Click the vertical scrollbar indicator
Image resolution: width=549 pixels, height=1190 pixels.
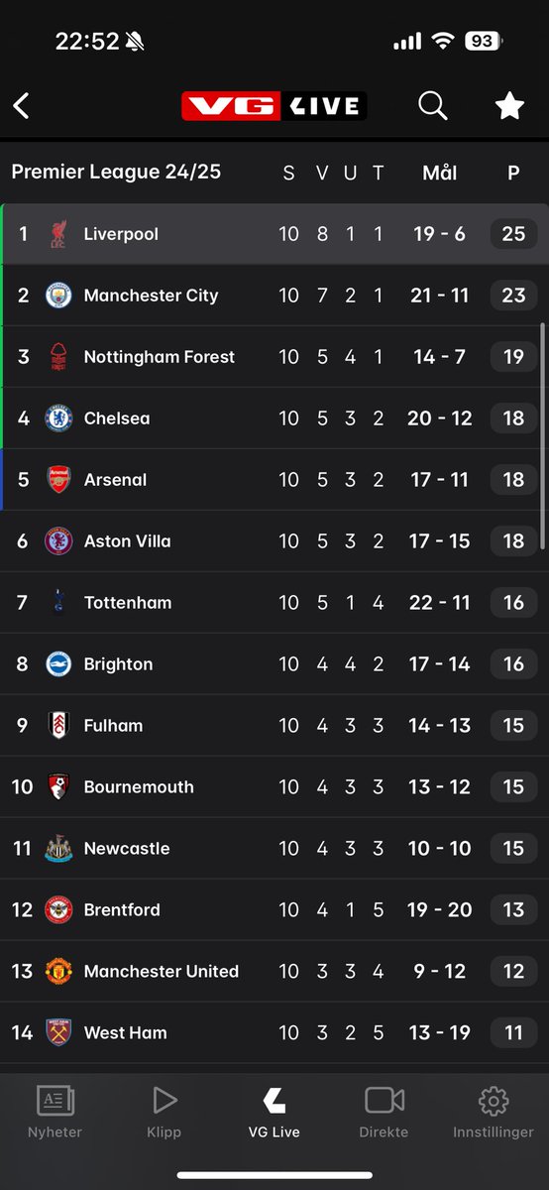542,436
